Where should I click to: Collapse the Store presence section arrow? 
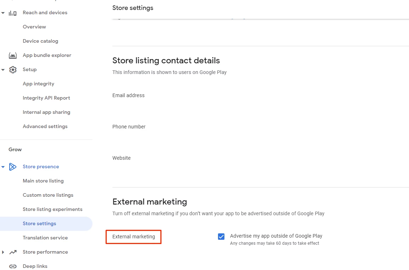[3, 167]
